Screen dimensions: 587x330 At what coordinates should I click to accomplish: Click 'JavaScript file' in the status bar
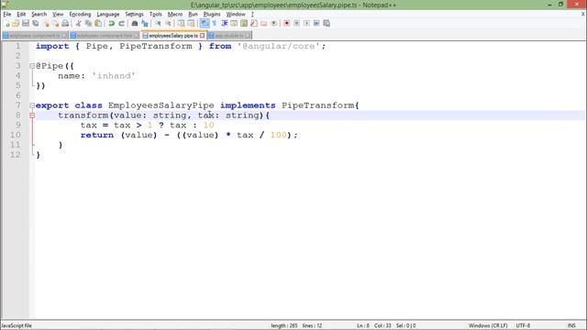[x=17, y=325]
